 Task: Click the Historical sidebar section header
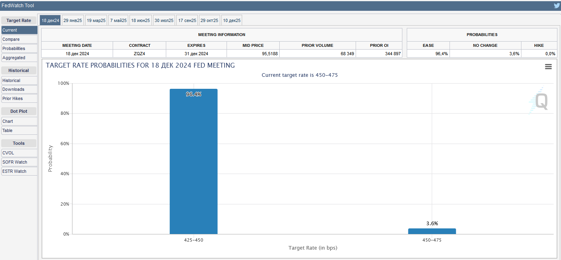tap(19, 70)
